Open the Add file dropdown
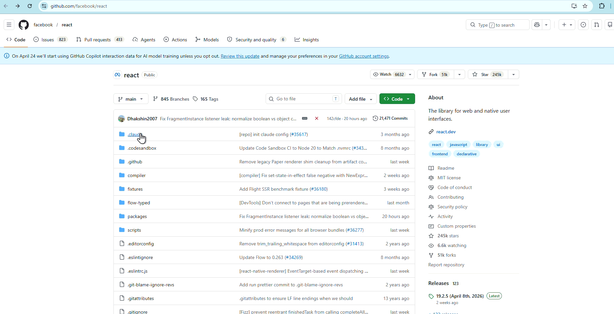614x314 pixels. click(x=361, y=99)
